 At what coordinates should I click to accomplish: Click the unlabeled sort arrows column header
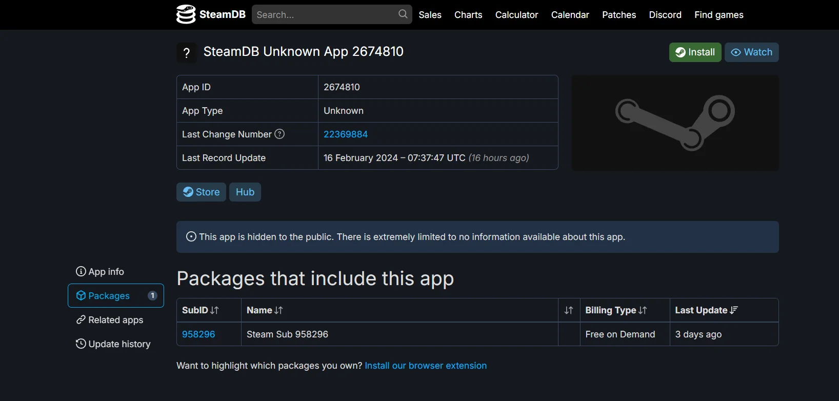click(569, 310)
